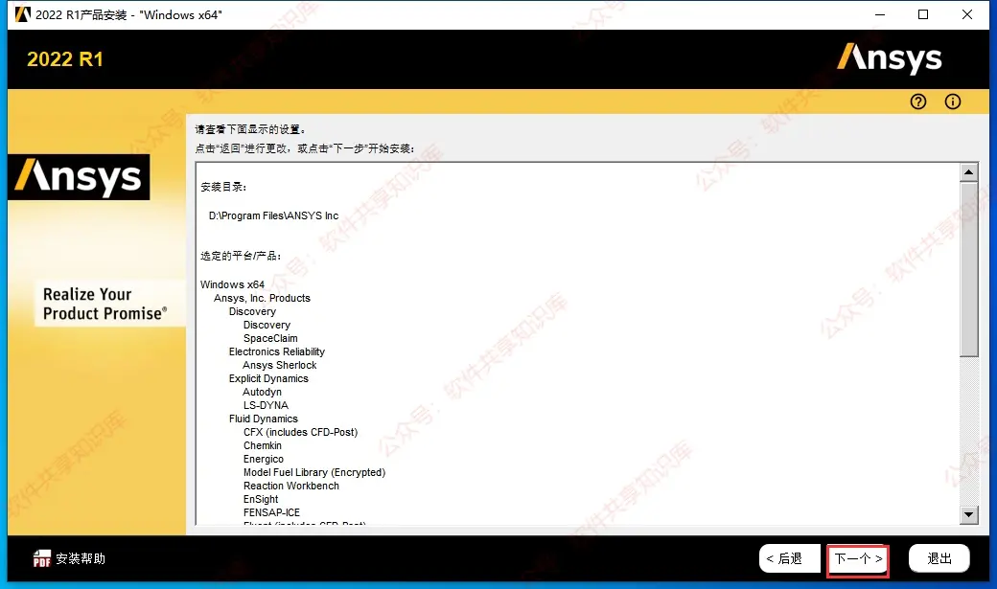Image resolution: width=997 pixels, height=589 pixels.
Task: Click the Reaction Workbench entry
Action: pos(291,486)
